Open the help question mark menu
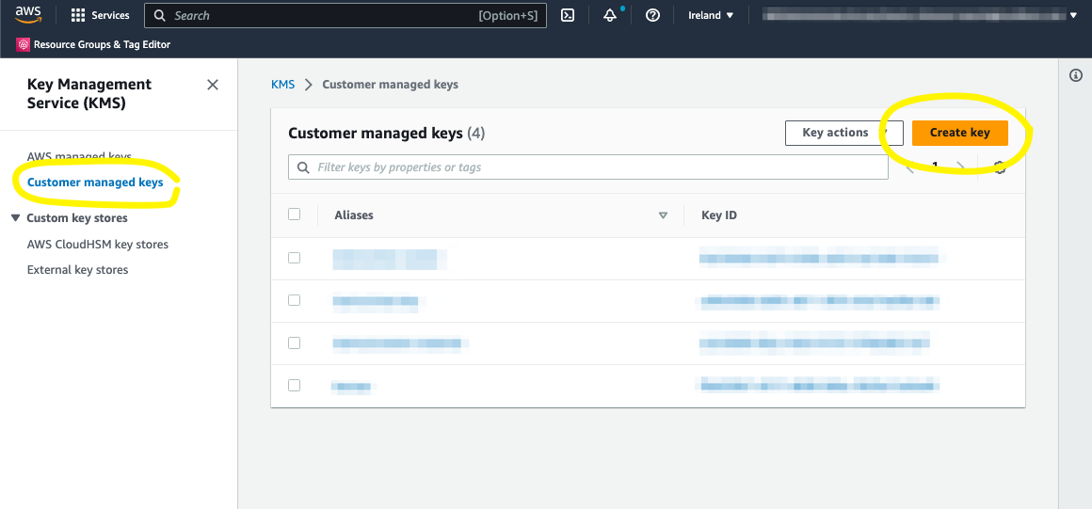 (x=652, y=15)
